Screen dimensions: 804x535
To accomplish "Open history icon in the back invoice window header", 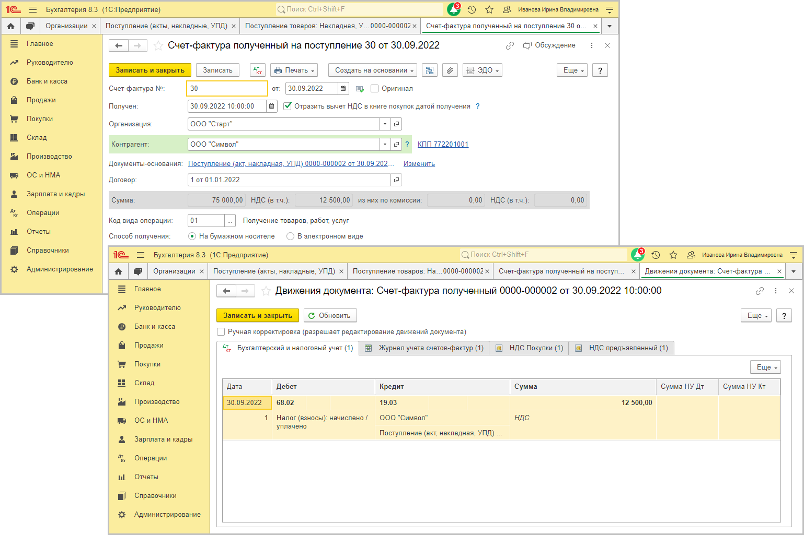I will (x=472, y=9).
